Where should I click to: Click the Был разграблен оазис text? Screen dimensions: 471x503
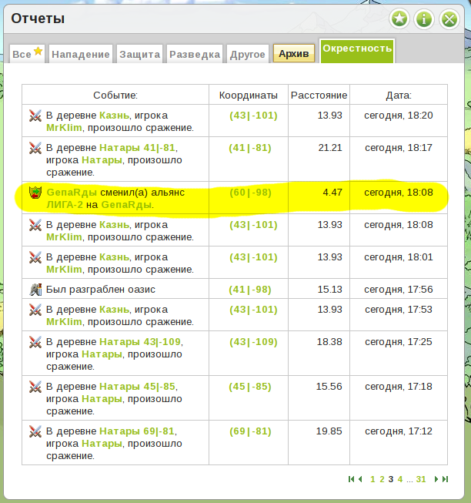[x=101, y=290]
